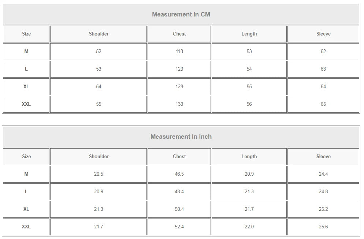Select size M row label in CM table
Image resolution: width=364 pixels, height=239 pixels.
click(26, 52)
